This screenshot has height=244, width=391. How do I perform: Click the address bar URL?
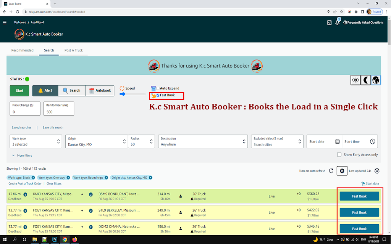tap(57, 12)
